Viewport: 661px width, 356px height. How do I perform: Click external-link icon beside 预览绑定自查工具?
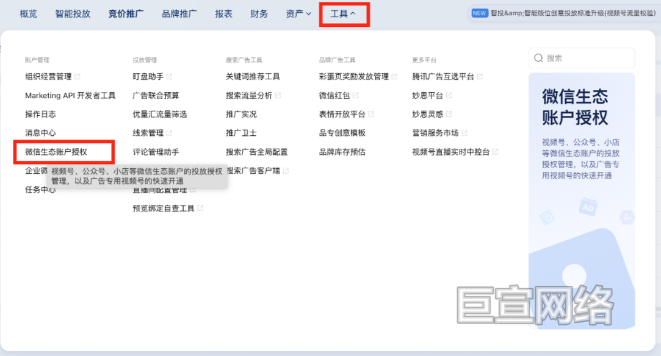200,208
